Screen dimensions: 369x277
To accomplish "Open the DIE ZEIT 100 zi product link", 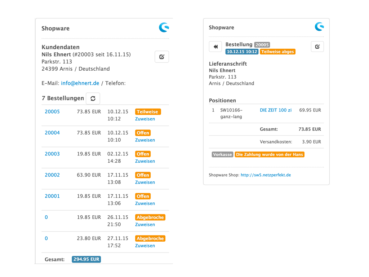I will click(x=276, y=110).
